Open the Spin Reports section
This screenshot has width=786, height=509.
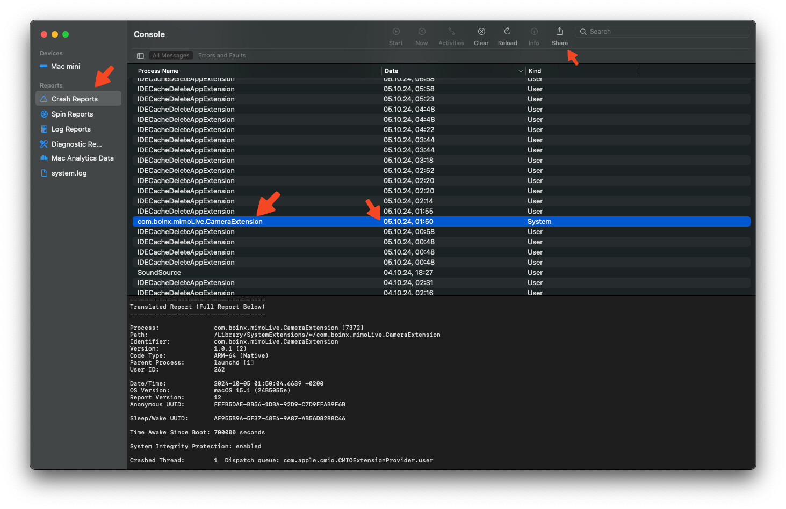pyautogui.click(x=72, y=114)
